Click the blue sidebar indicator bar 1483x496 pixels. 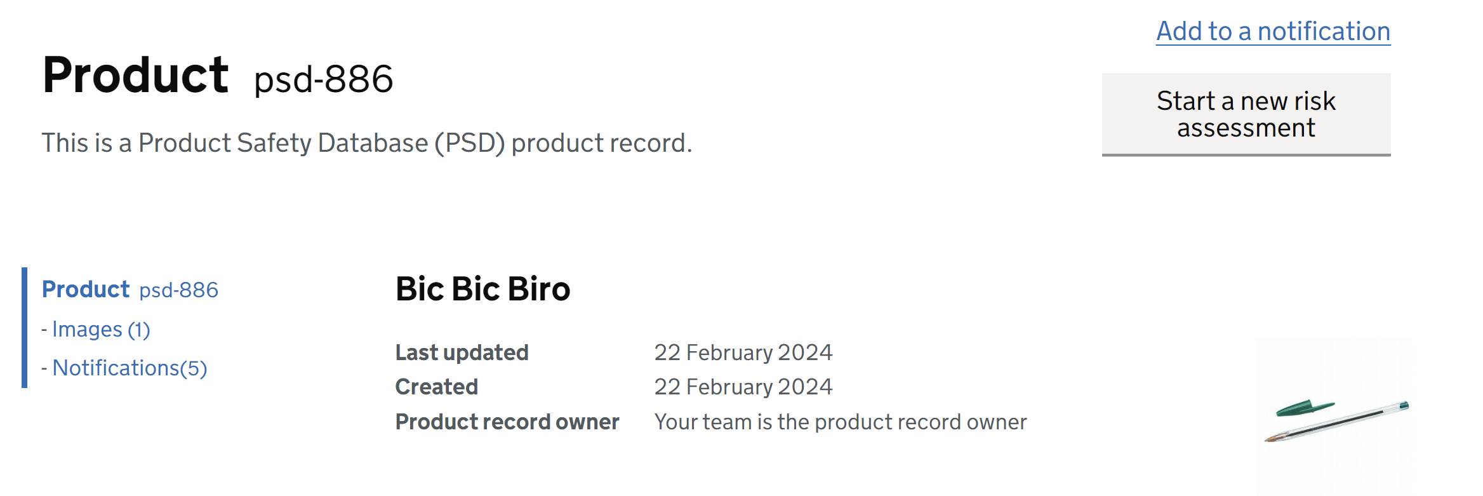[x=24, y=328]
